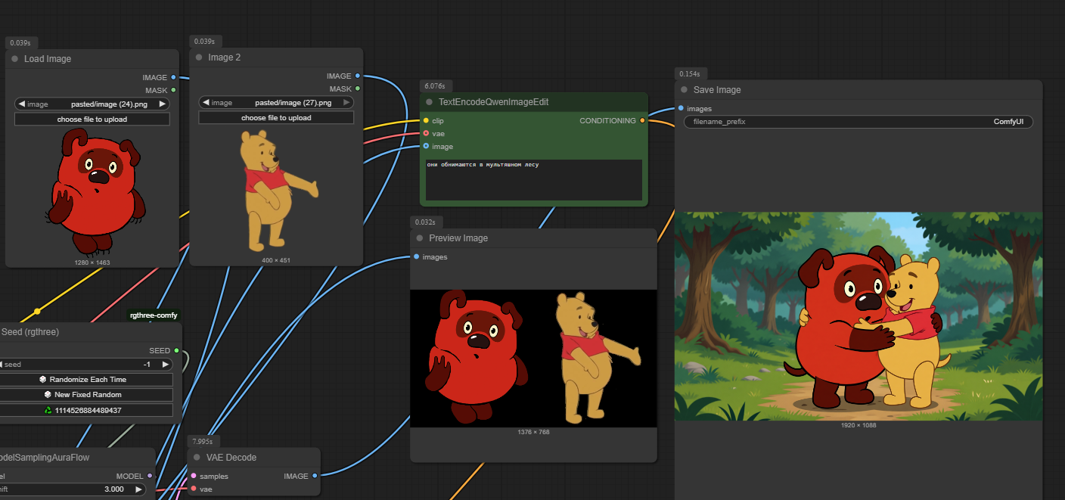Select next image in Load Image combo
The image size is (1065, 500).
point(162,104)
